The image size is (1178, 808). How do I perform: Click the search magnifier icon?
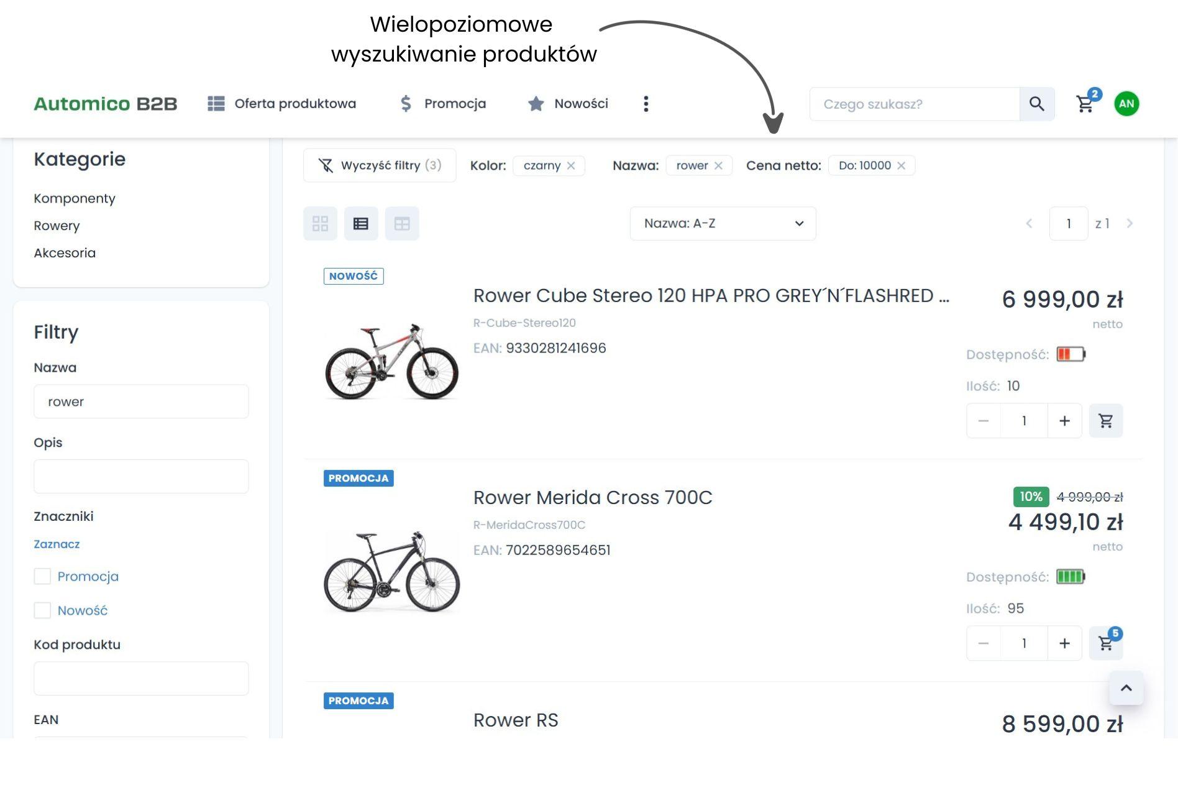tap(1036, 104)
